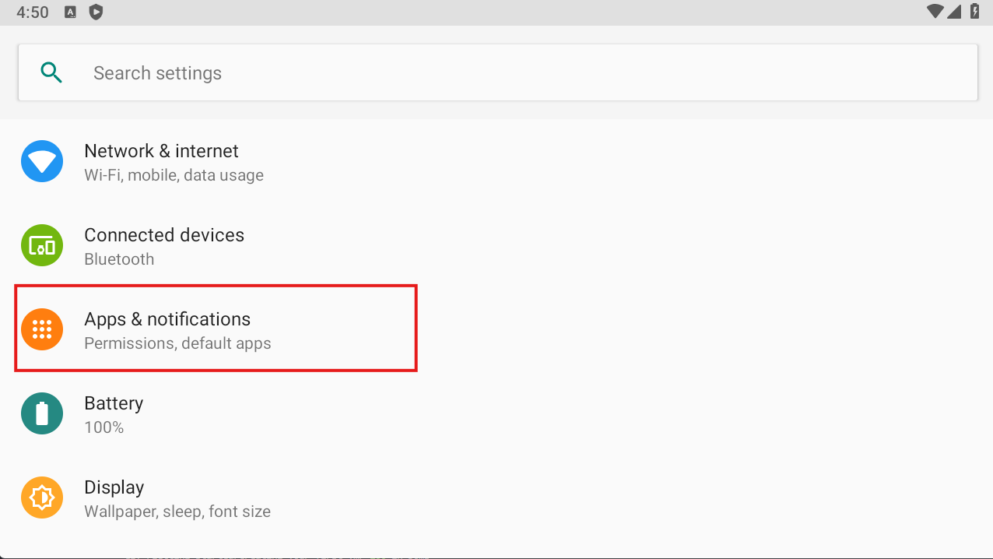Click the search magnifier icon
This screenshot has height=559, width=993.
pos(51,72)
